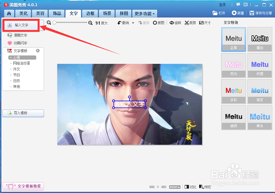Collapse the 文字模板 panel arrow
The width and height of the screenshot is (275, 193).
(38, 51)
